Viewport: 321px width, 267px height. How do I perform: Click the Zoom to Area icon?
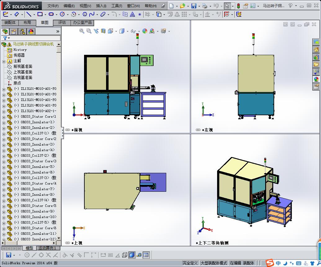[x=89, y=31]
